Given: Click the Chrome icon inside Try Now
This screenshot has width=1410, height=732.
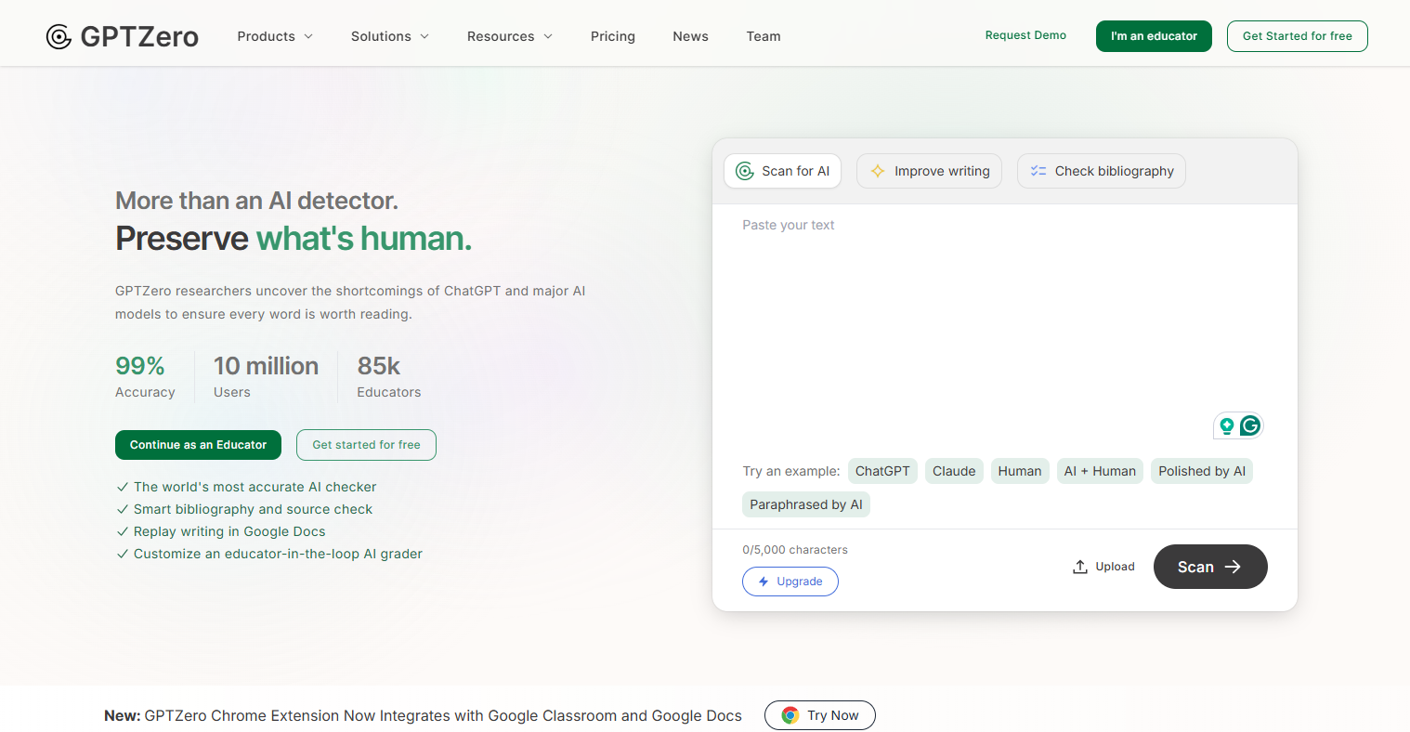Looking at the screenshot, I should [x=790, y=715].
